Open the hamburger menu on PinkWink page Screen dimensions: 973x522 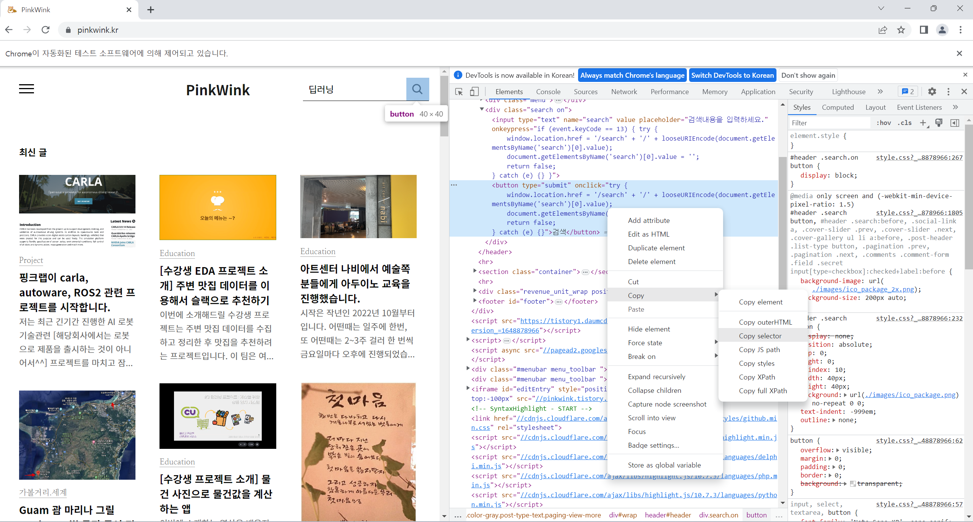tap(26, 89)
